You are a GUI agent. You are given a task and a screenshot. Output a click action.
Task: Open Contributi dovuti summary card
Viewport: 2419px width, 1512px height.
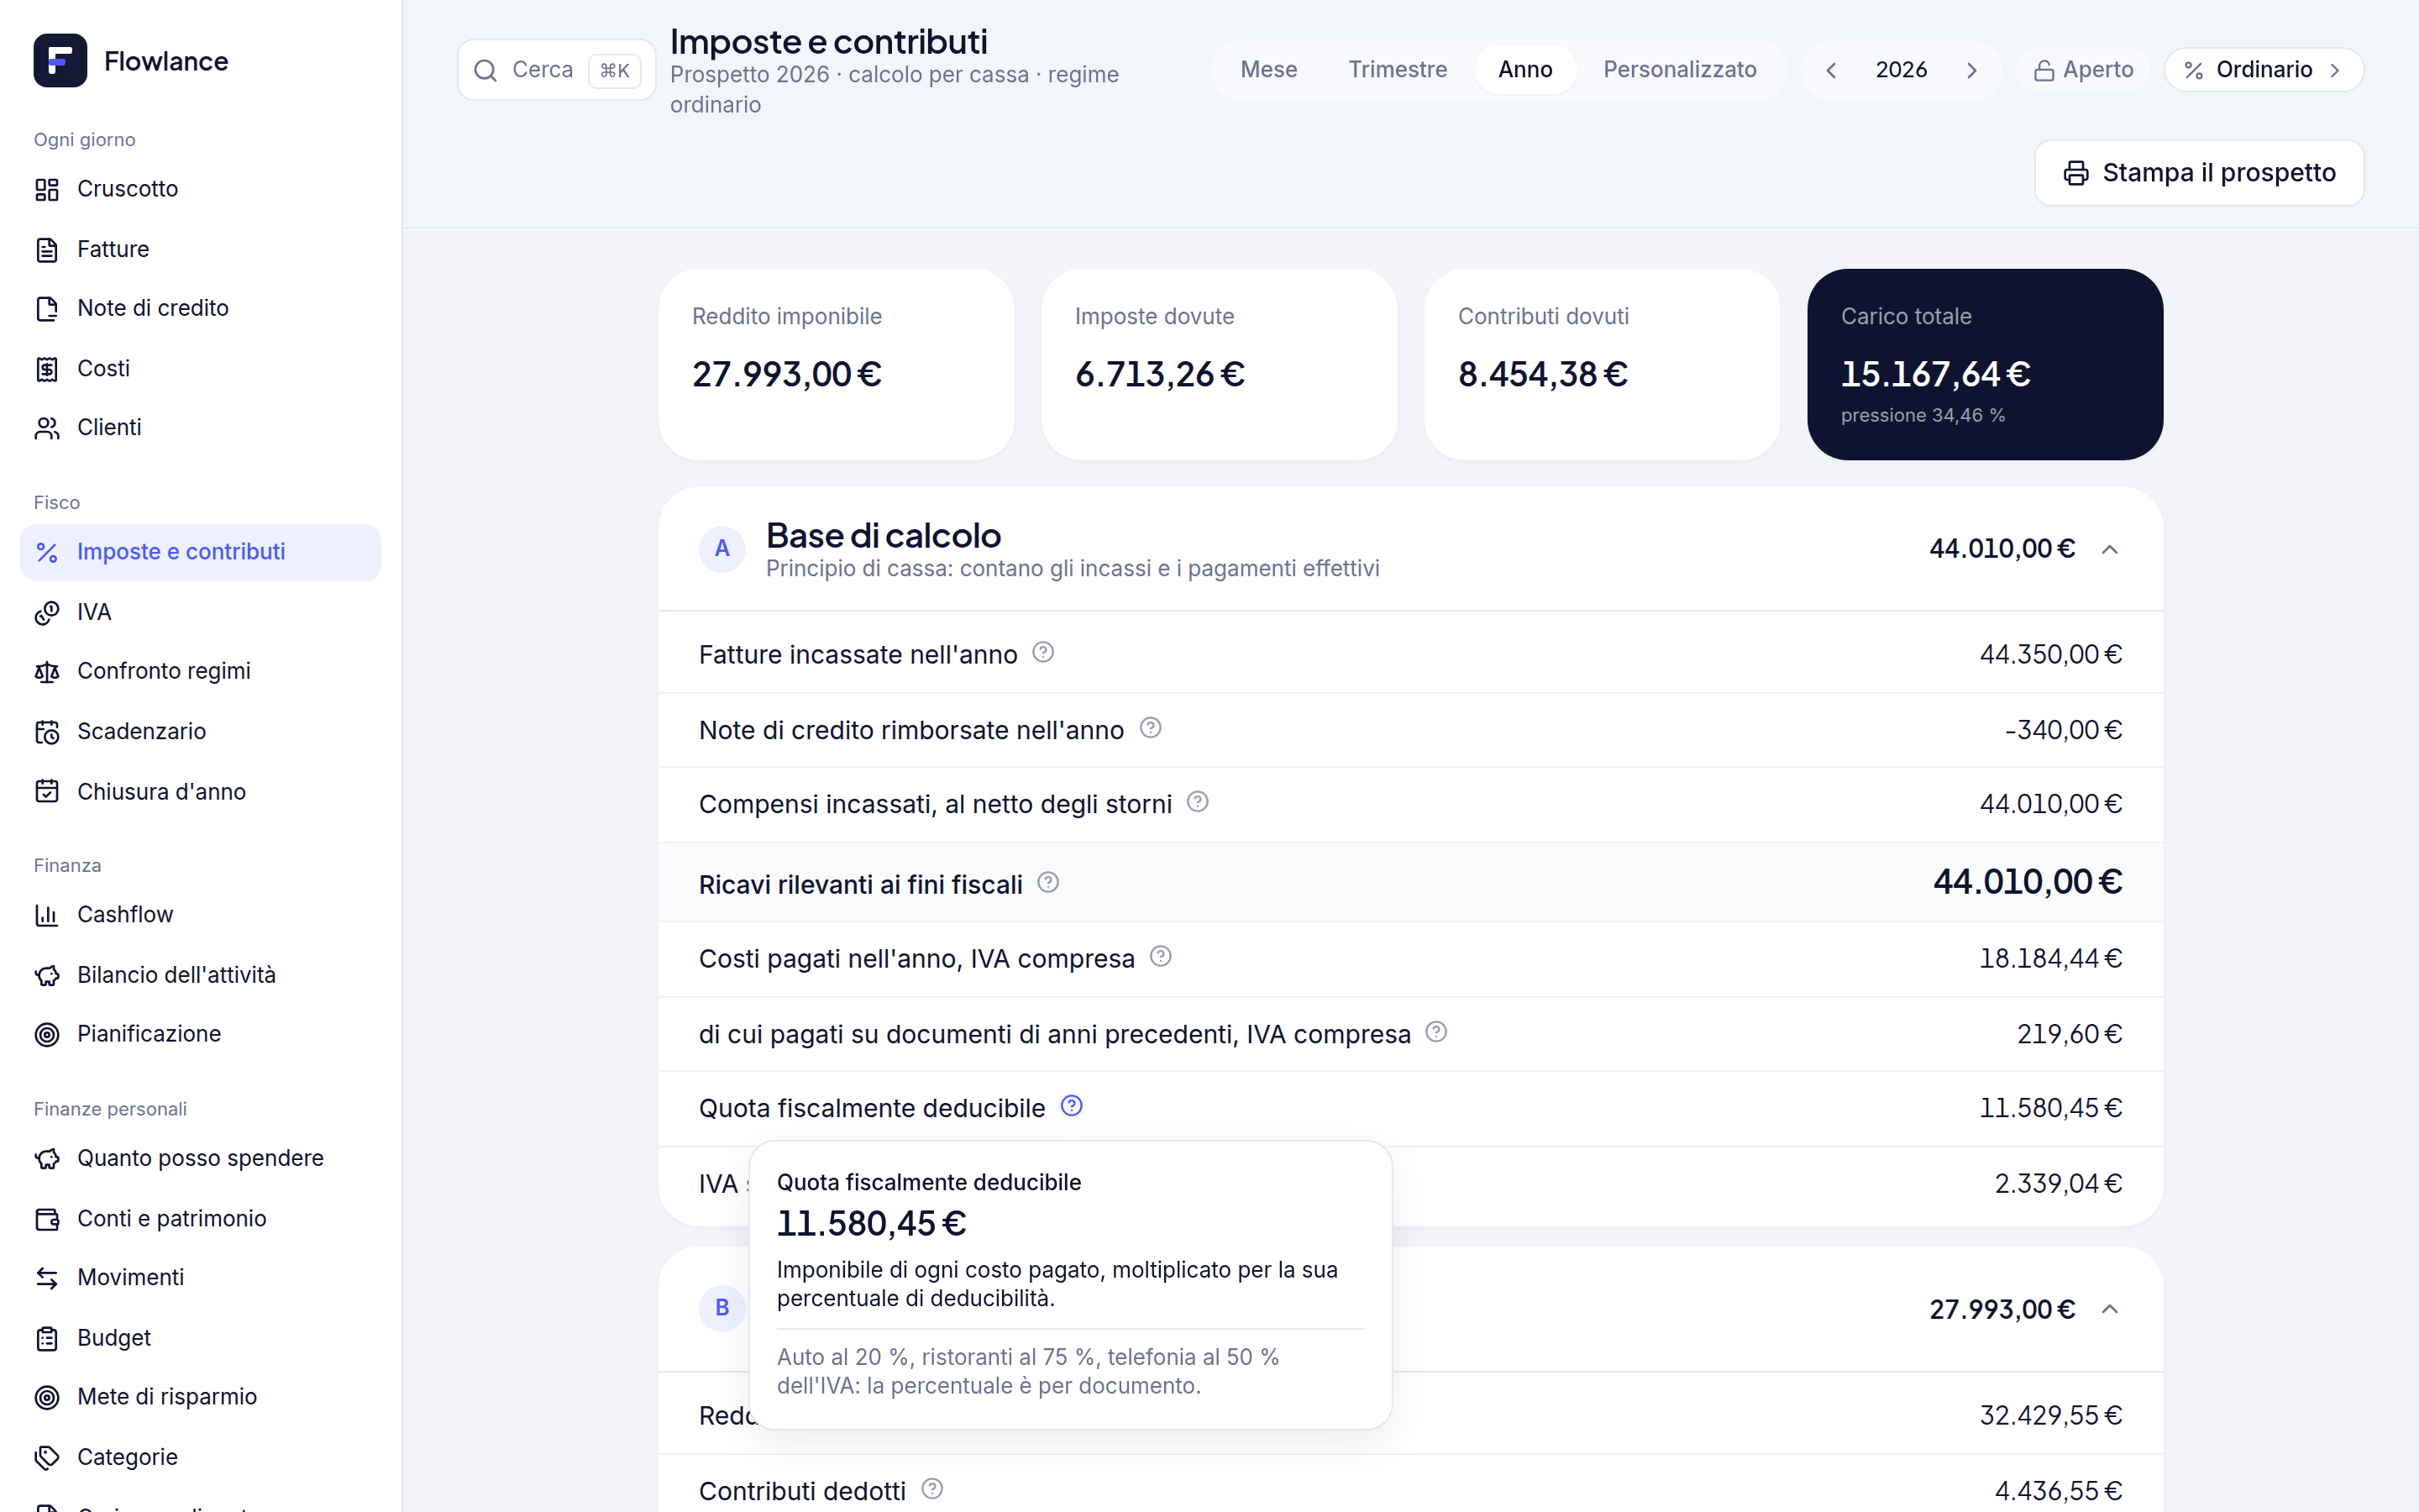click(x=1603, y=364)
